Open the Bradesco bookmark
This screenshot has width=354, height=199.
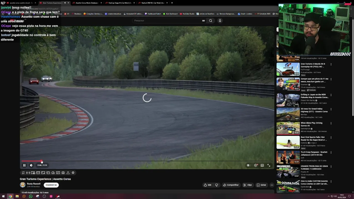click(76, 14)
